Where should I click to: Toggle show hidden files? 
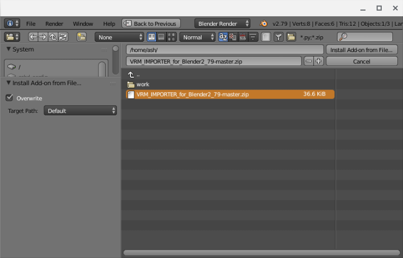point(266,37)
